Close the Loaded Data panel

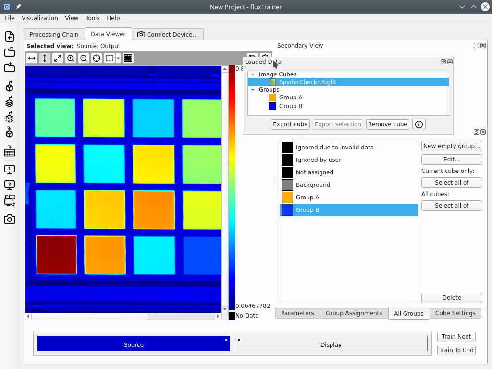click(450, 62)
